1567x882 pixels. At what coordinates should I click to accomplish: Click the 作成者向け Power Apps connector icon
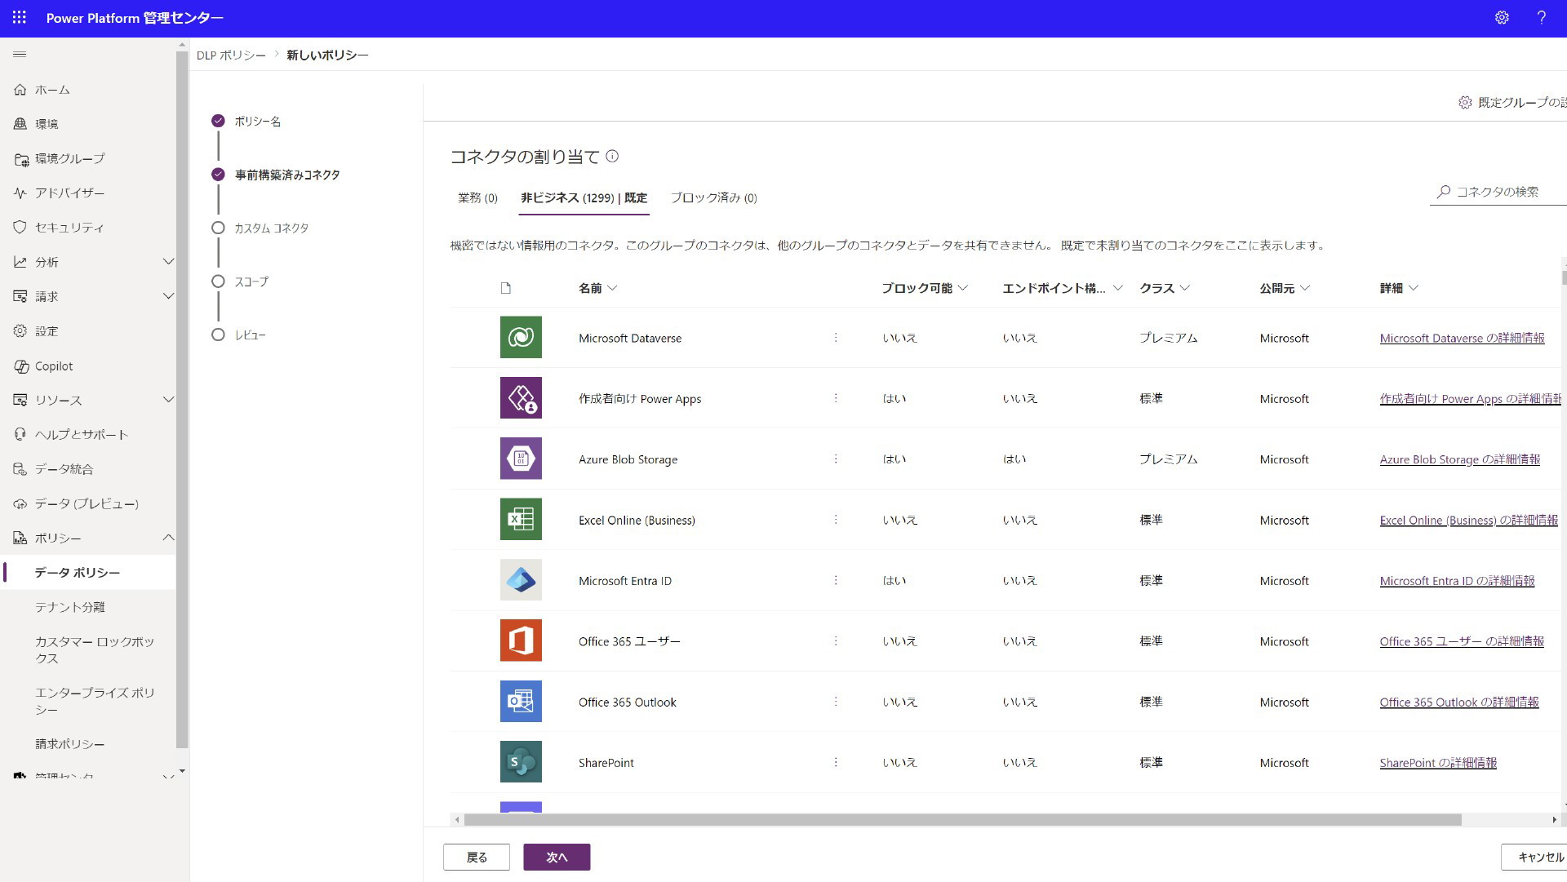[521, 398]
